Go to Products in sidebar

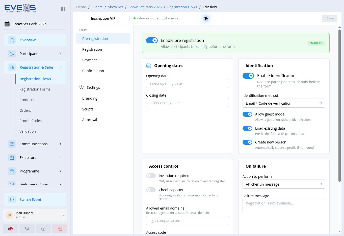[41, 100]
